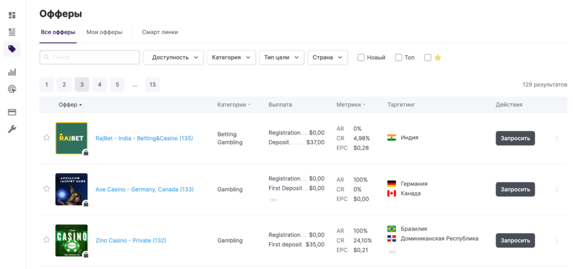Image resolution: width=573 pixels, height=269 pixels.
Task: Open the Категории column header filter
Action: 234,105
